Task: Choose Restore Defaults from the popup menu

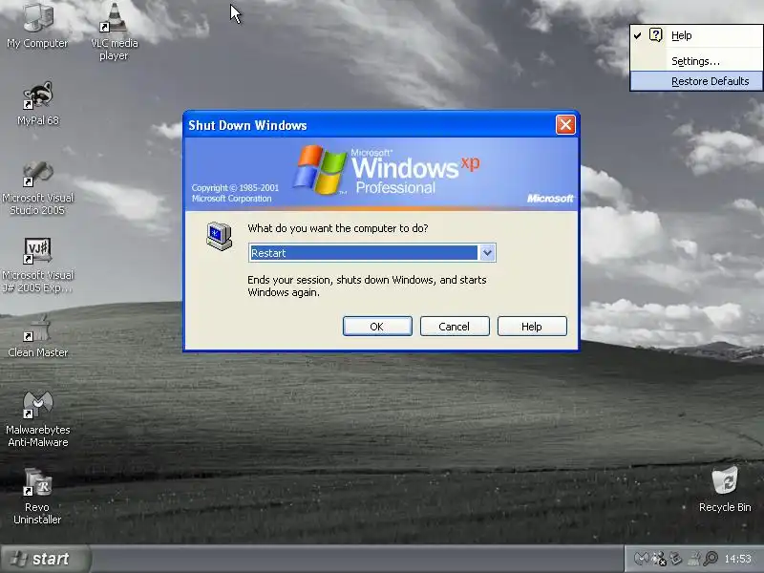Action: click(696, 81)
